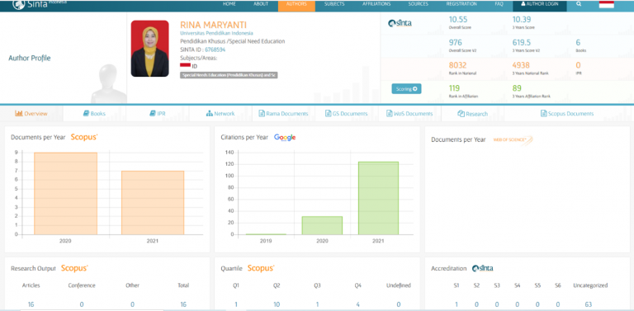Viewport: 634px width, 311px height.
Task: Click Overall Score V2 value 976
Action: coord(456,42)
